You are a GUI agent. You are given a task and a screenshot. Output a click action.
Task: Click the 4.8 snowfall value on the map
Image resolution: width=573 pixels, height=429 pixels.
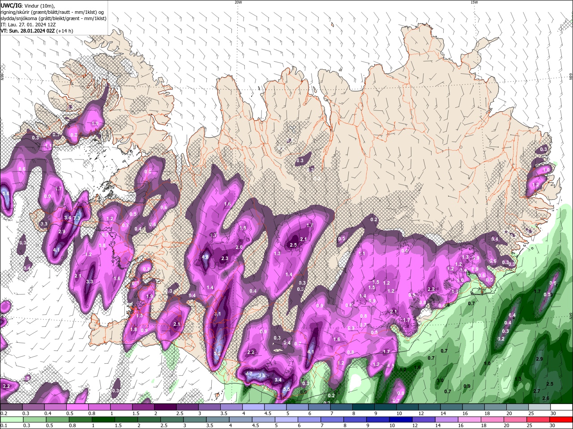point(205,257)
